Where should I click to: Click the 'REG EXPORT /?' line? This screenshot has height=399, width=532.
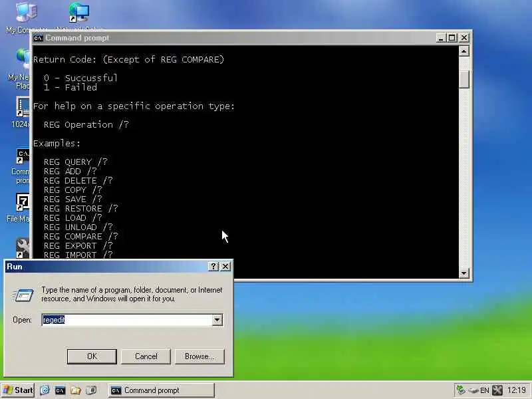point(78,245)
